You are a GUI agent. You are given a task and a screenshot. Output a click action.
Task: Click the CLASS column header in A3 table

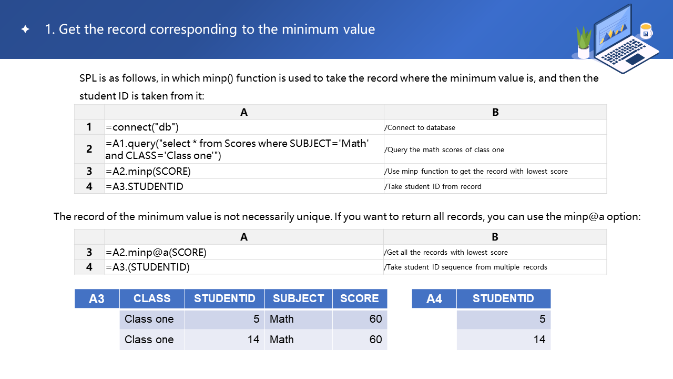point(152,298)
